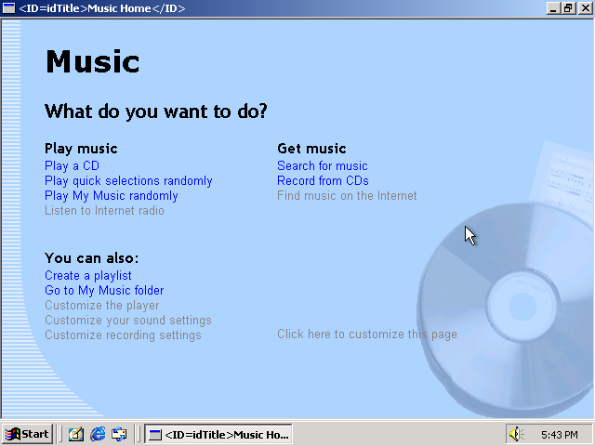This screenshot has width=595, height=446.
Task: Launch the first Quick Launch icon beside Start
Action: pos(76,434)
